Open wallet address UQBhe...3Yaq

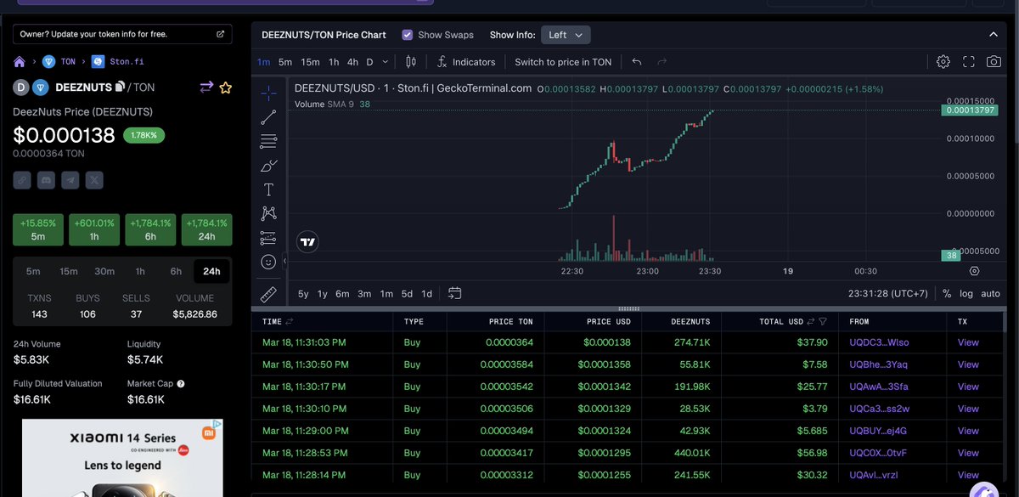[879, 364]
